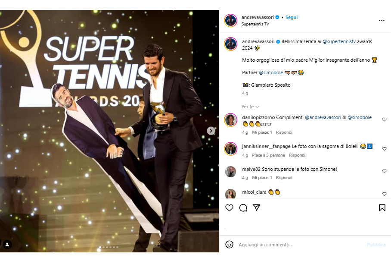View janniksinner__fanpage's profile avatar
391x261 pixels.
231,149
